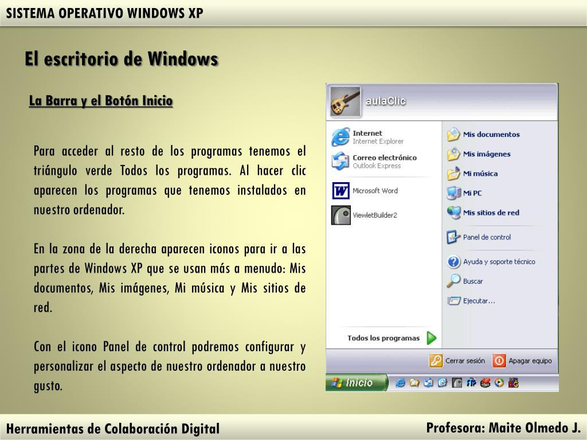Open Mi PC
This screenshot has width=587, height=440.
(464, 193)
